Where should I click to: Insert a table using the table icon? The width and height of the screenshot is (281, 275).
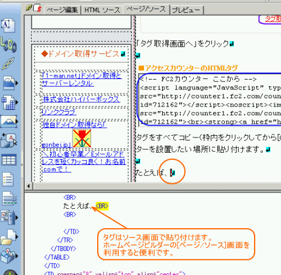point(9,160)
